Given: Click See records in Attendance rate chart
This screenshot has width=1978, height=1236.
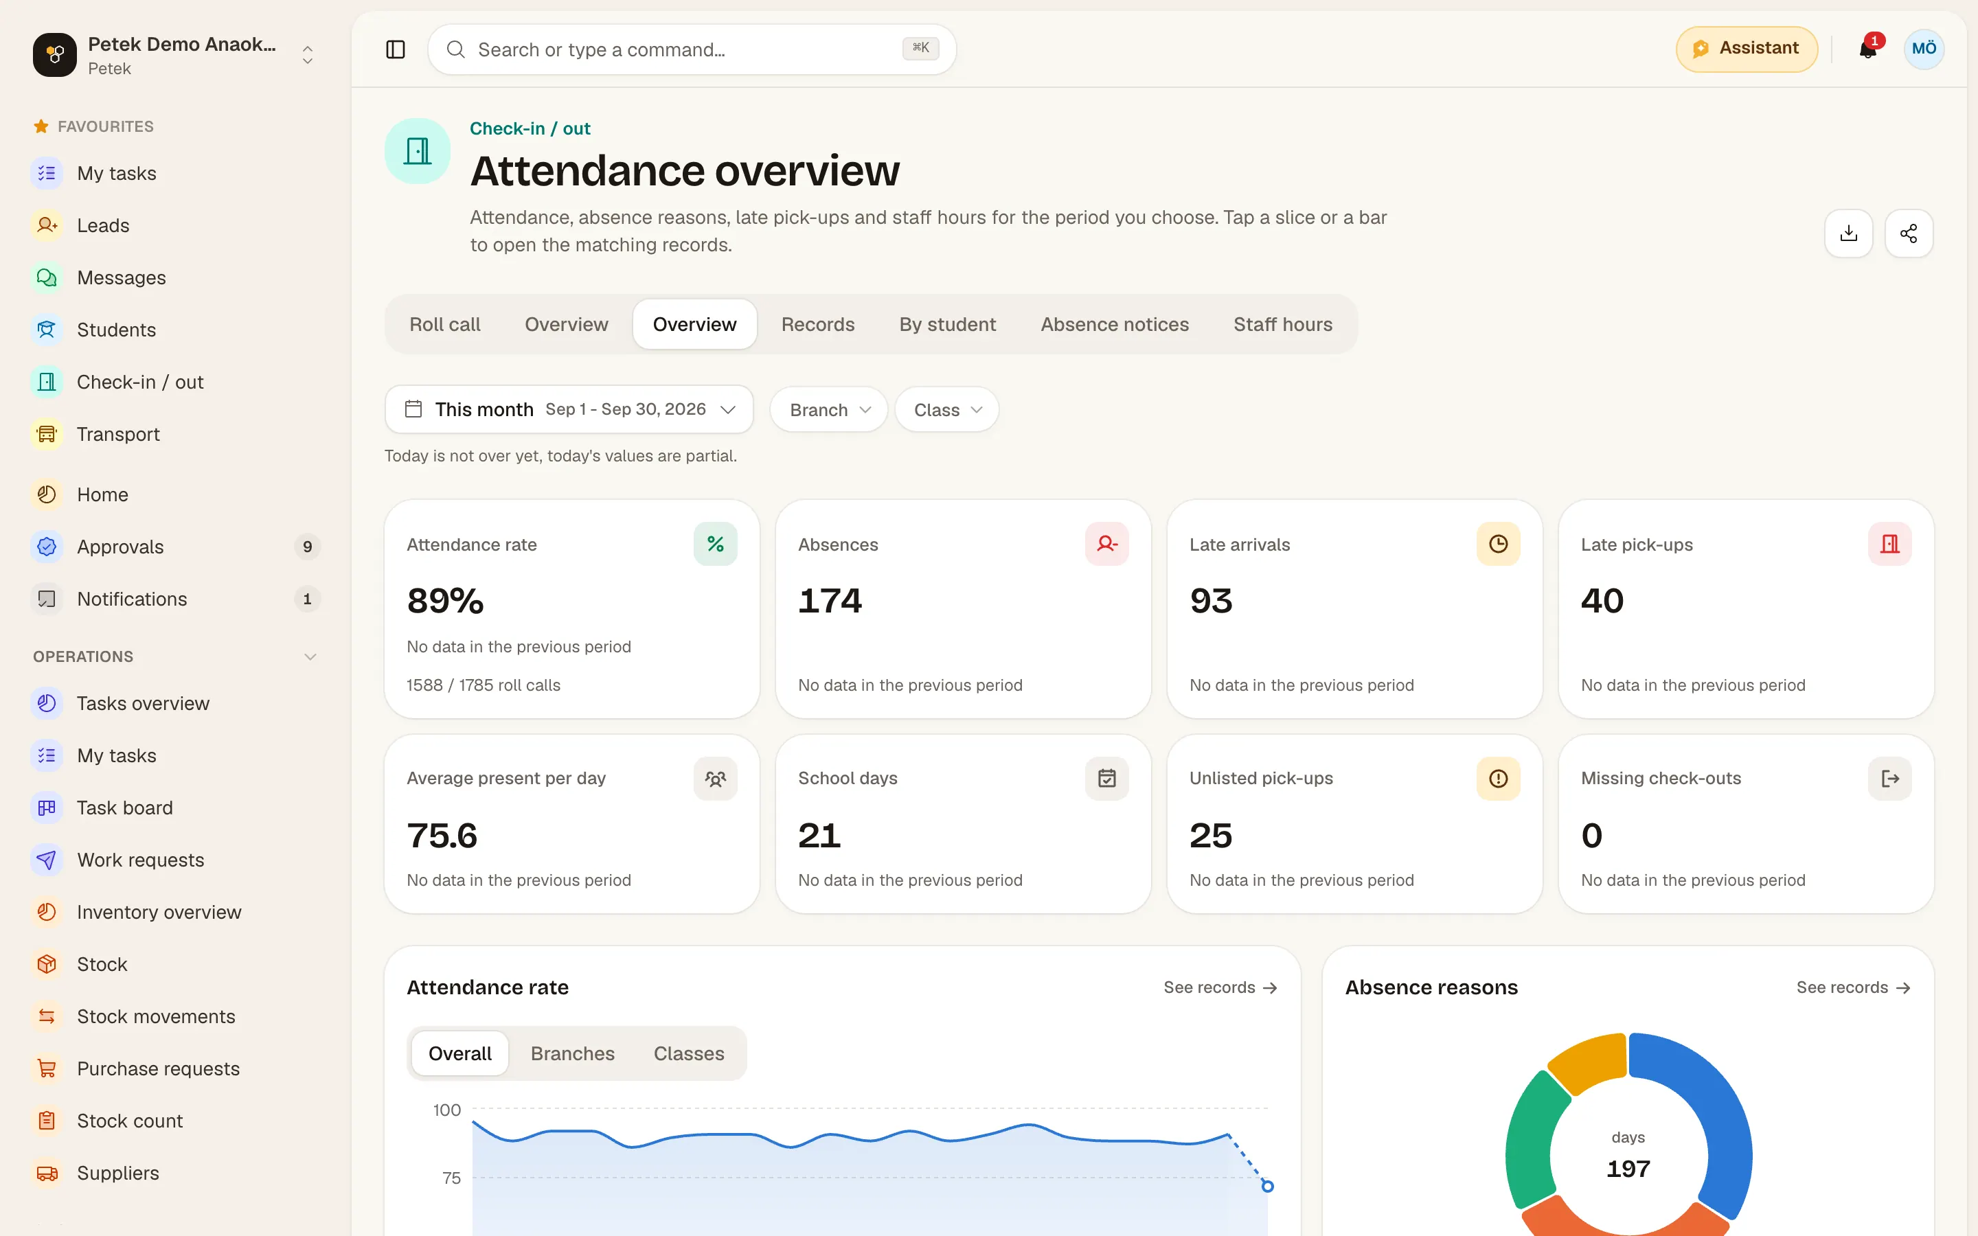Looking at the screenshot, I should [x=1220, y=987].
